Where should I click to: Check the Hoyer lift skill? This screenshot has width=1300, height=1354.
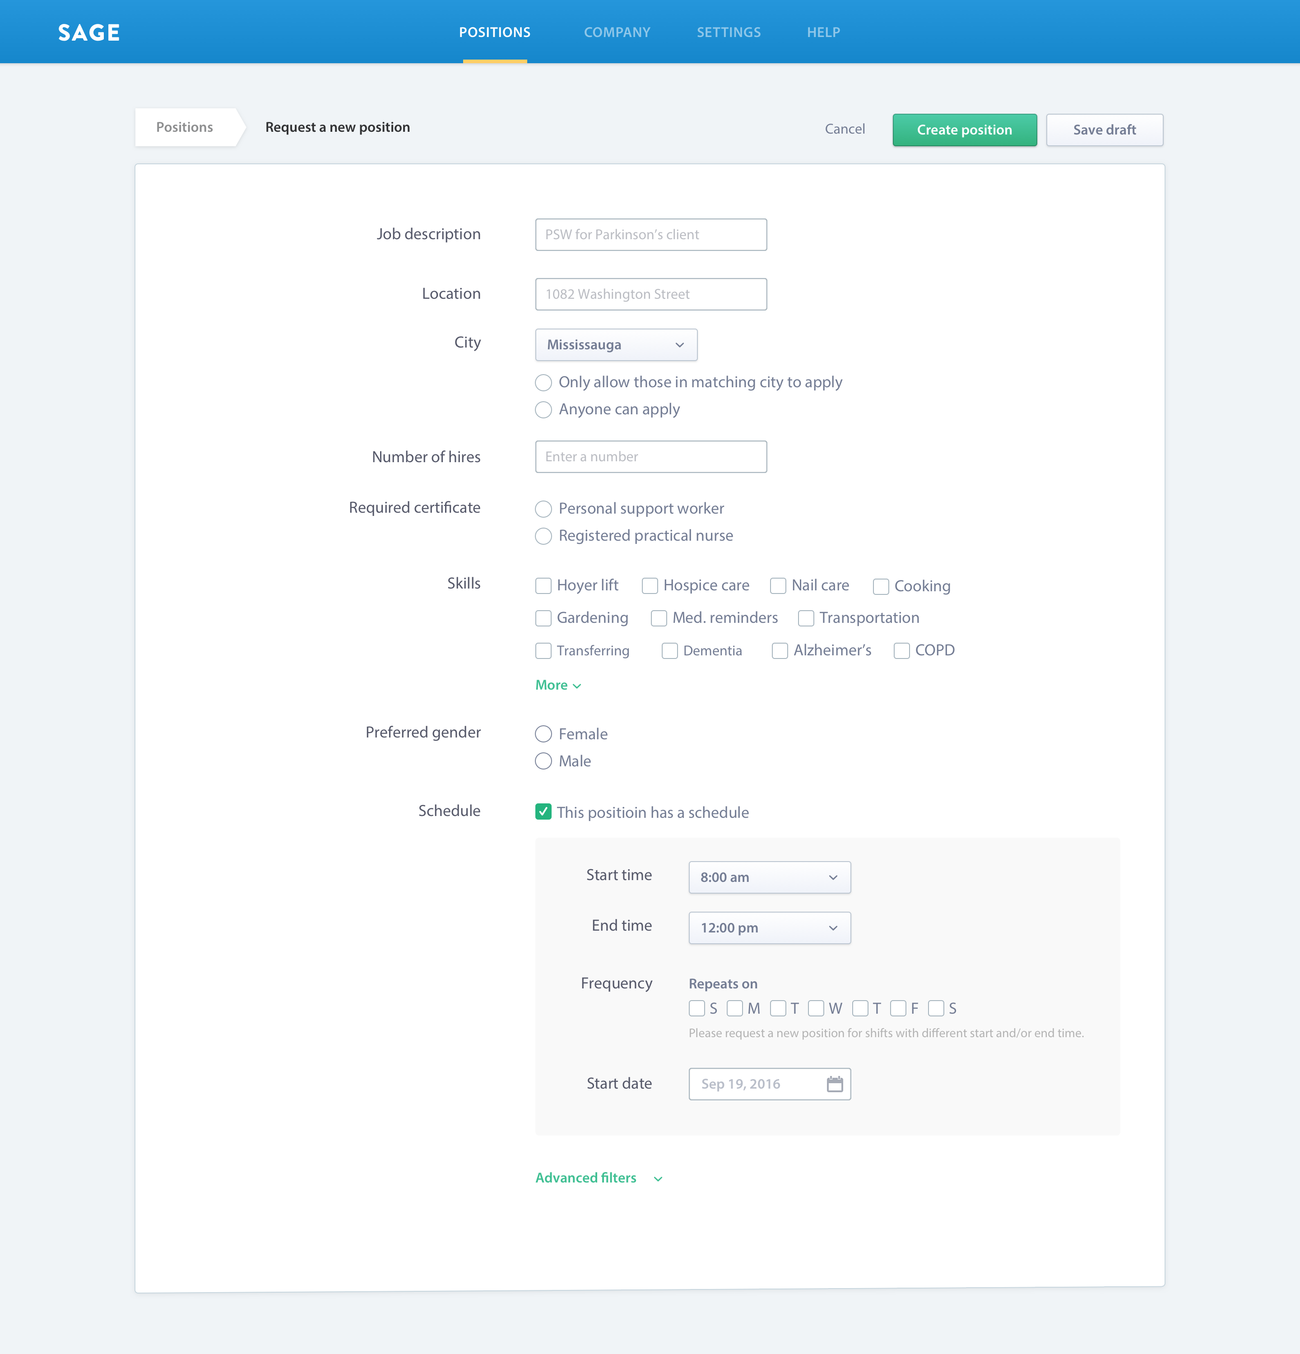tap(543, 586)
